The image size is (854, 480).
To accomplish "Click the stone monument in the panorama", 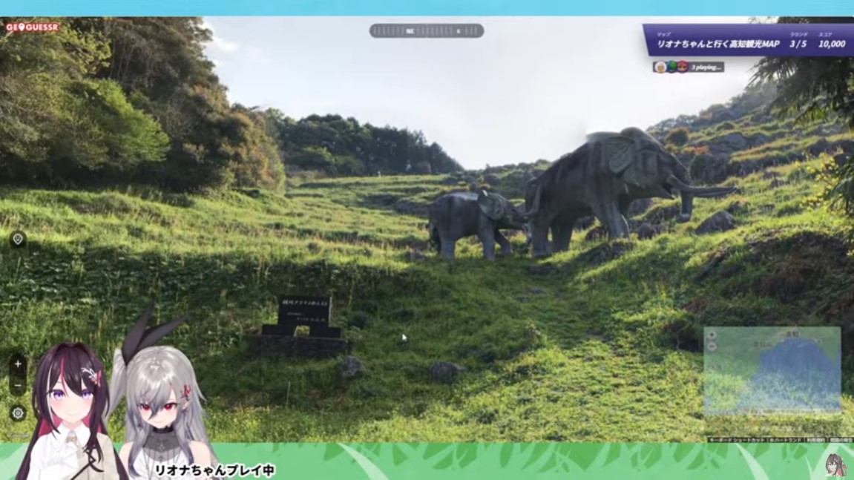I will pyautogui.click(x=304, y=320).
